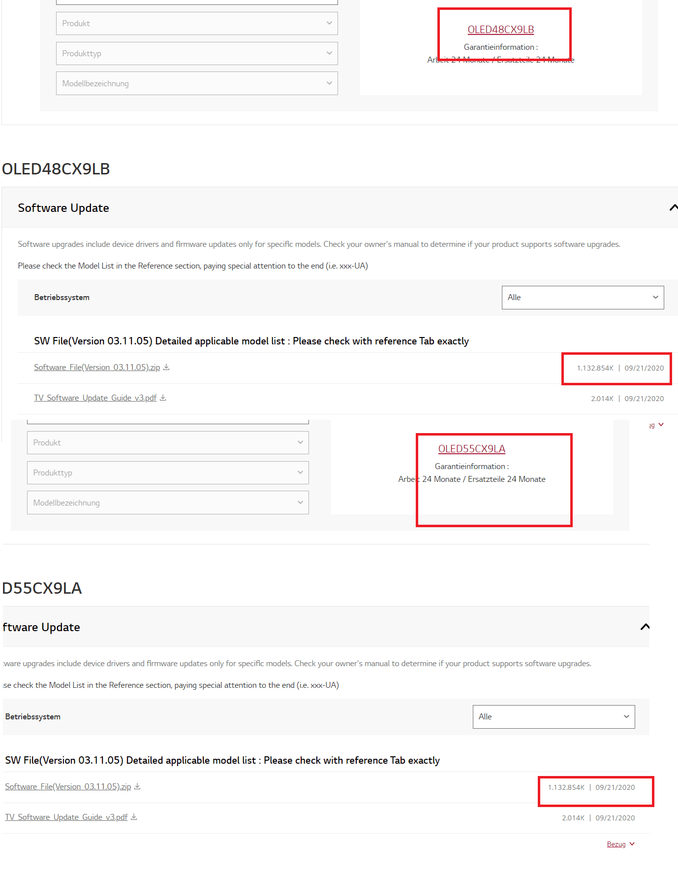Image resolution: width=678 pixels, height=878 pixels.
Task: Open the Produkttyp dropdown beside the OLED55CX9LA card
Action: coord(168,473)
